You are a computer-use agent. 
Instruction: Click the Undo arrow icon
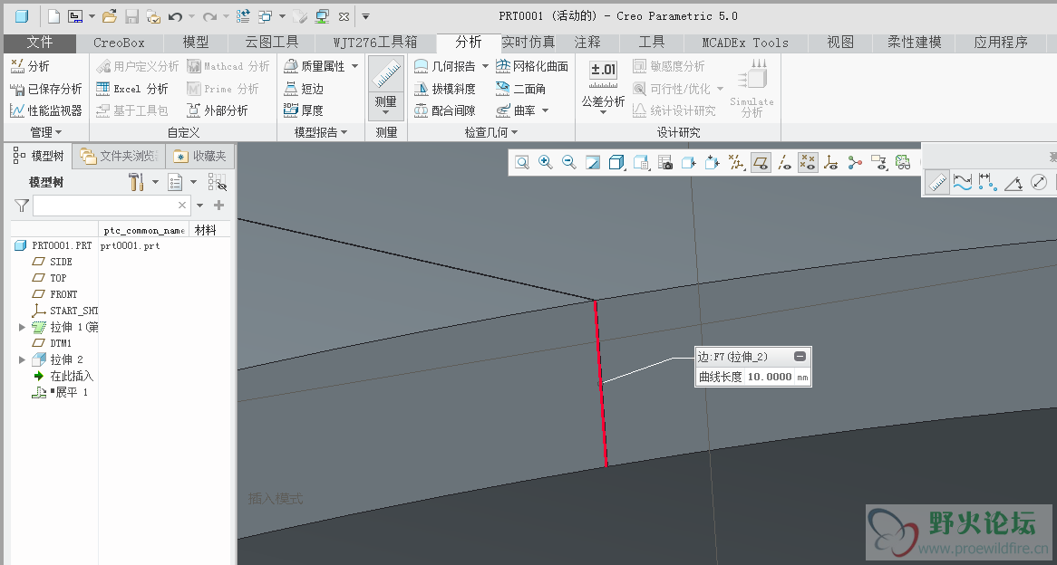(x=175, y=16)
